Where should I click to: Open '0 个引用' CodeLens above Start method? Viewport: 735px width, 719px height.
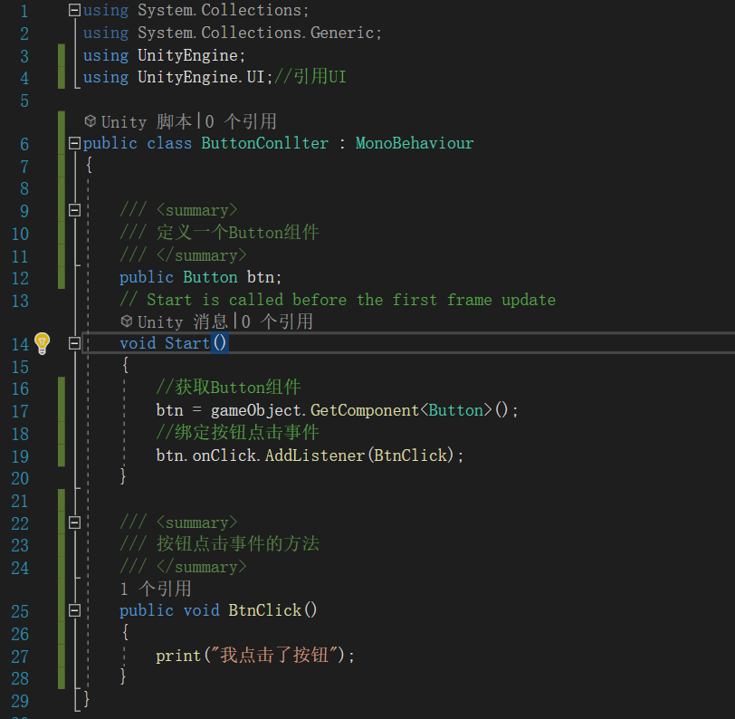tap(277, 321)
